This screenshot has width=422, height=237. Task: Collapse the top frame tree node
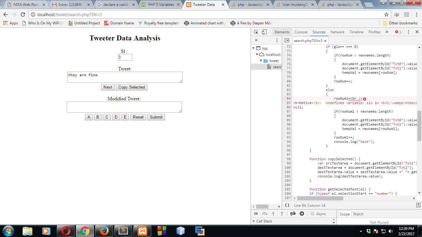coord(254,48)
